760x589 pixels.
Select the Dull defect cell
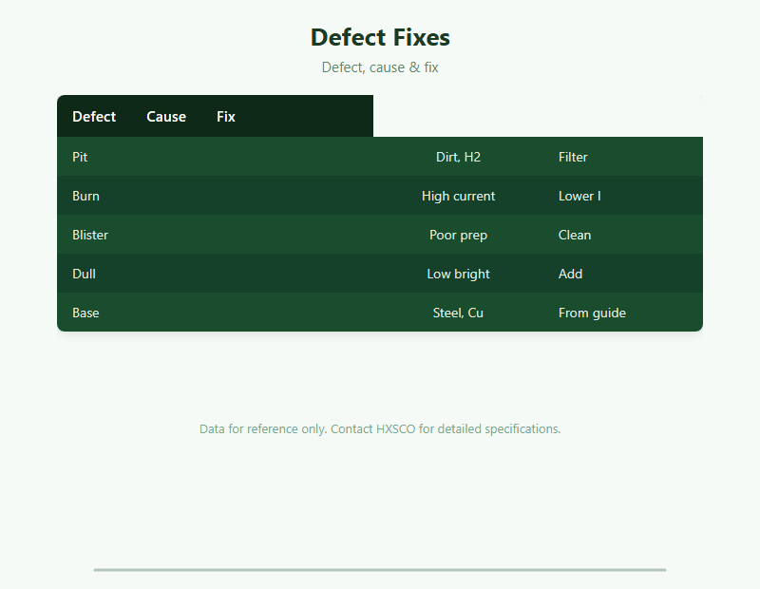tap(216, 274)
